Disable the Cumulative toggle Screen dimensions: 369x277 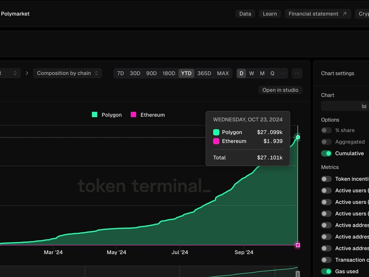pyautogui.click(x=326, y=153)
